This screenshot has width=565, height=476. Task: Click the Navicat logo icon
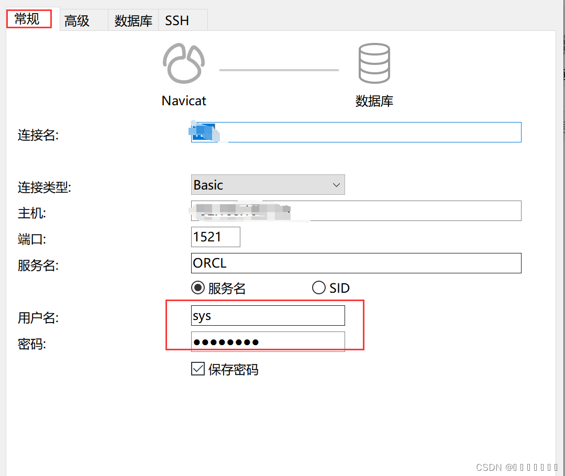[x=184, y=63]
